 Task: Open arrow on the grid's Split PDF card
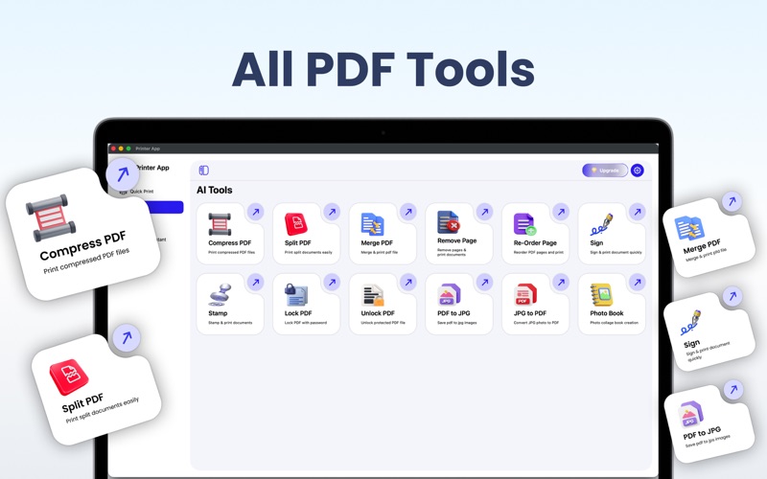[332, 212]
